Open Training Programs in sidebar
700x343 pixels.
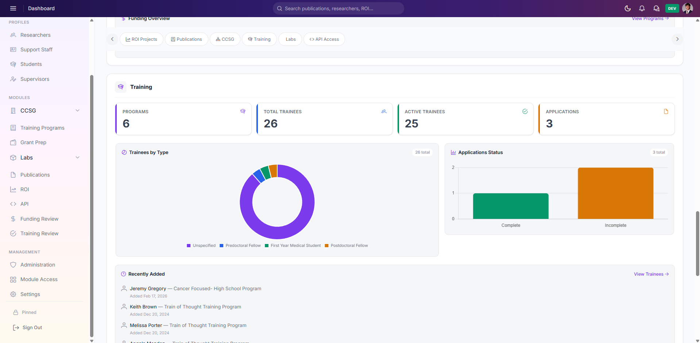(42, 128)
